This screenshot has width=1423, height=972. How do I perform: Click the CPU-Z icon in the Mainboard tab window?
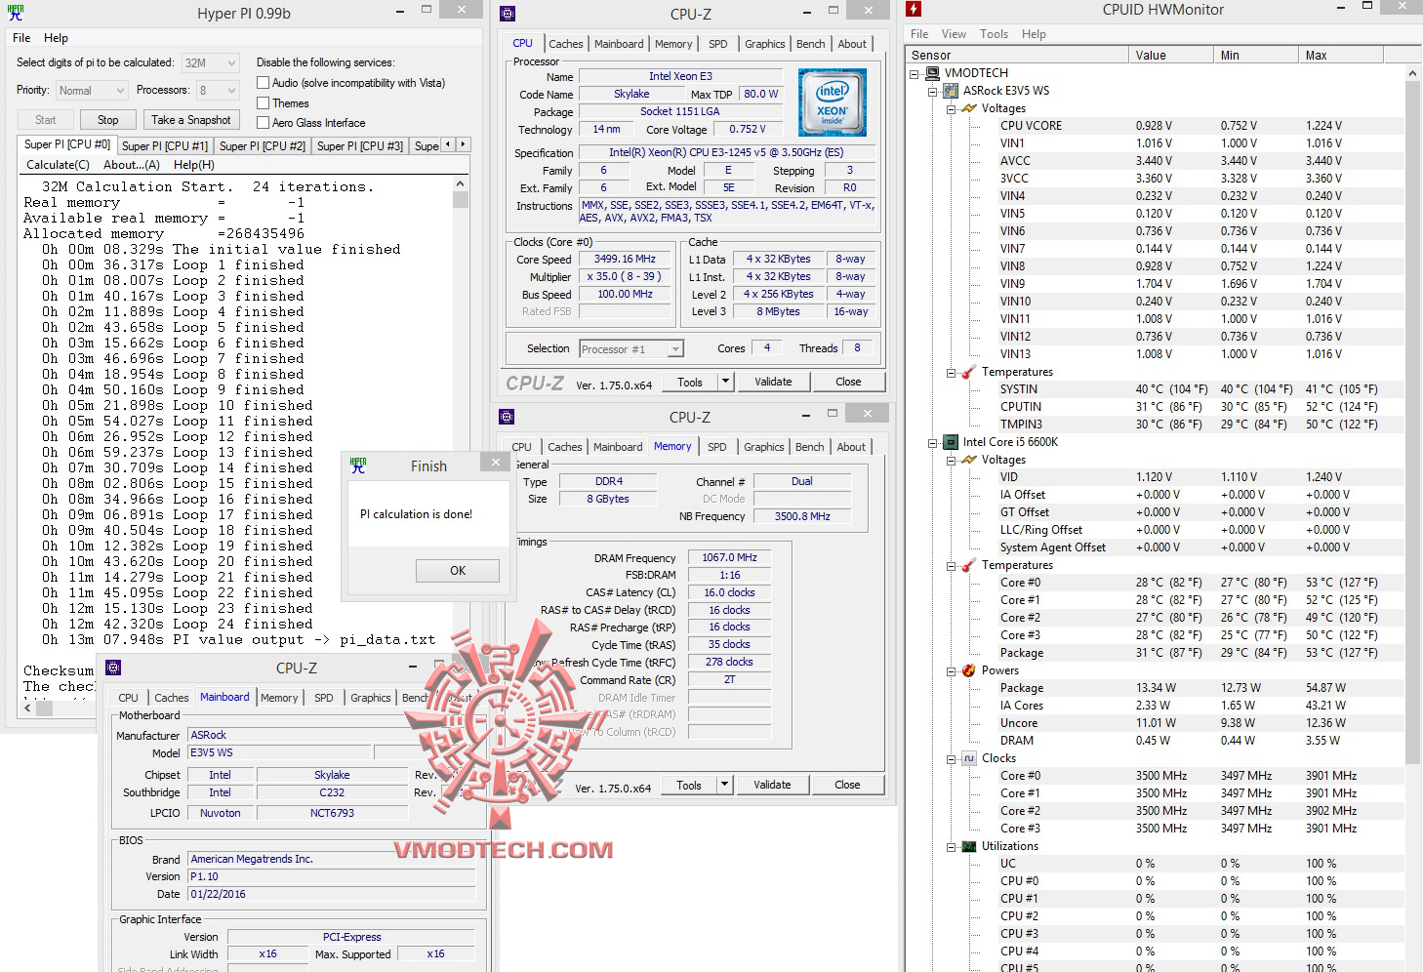click(x=113, y=668)
